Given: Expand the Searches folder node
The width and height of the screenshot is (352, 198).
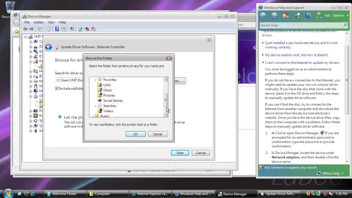Looking at the screenshot, I should point(96,106).
